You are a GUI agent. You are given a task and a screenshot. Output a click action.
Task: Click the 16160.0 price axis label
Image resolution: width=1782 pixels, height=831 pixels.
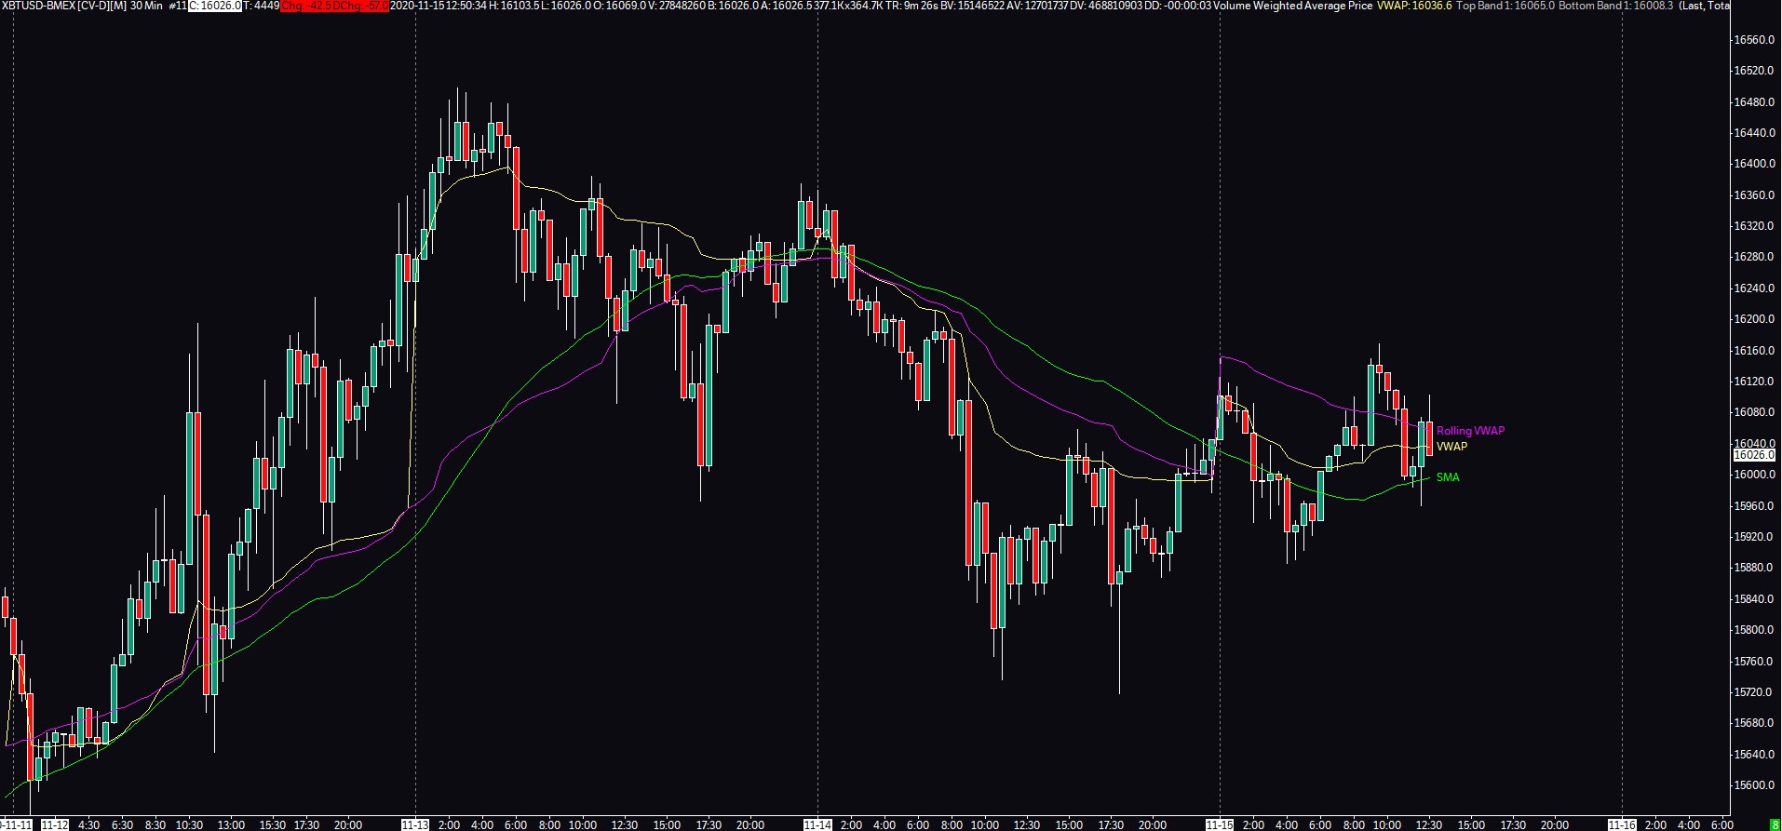(1754, 351)
